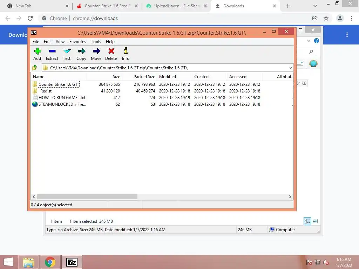The image size is (359, 269).
Task: Open the Help menu
Action: click(110, 42)
